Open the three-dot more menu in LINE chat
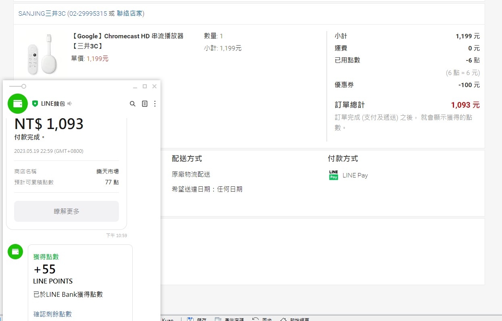This screenshot has width=502, height=321. (155, 104)
